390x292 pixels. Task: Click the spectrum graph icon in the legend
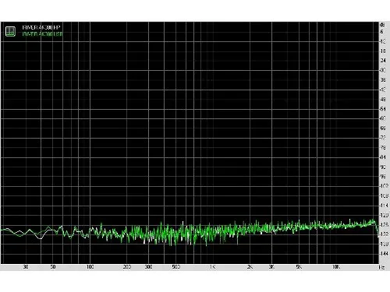(10, 31)
